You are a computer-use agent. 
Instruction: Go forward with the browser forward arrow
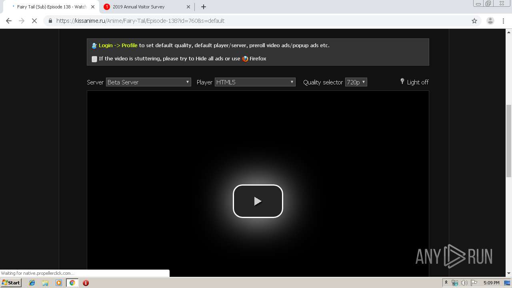(x=22, y=21)
